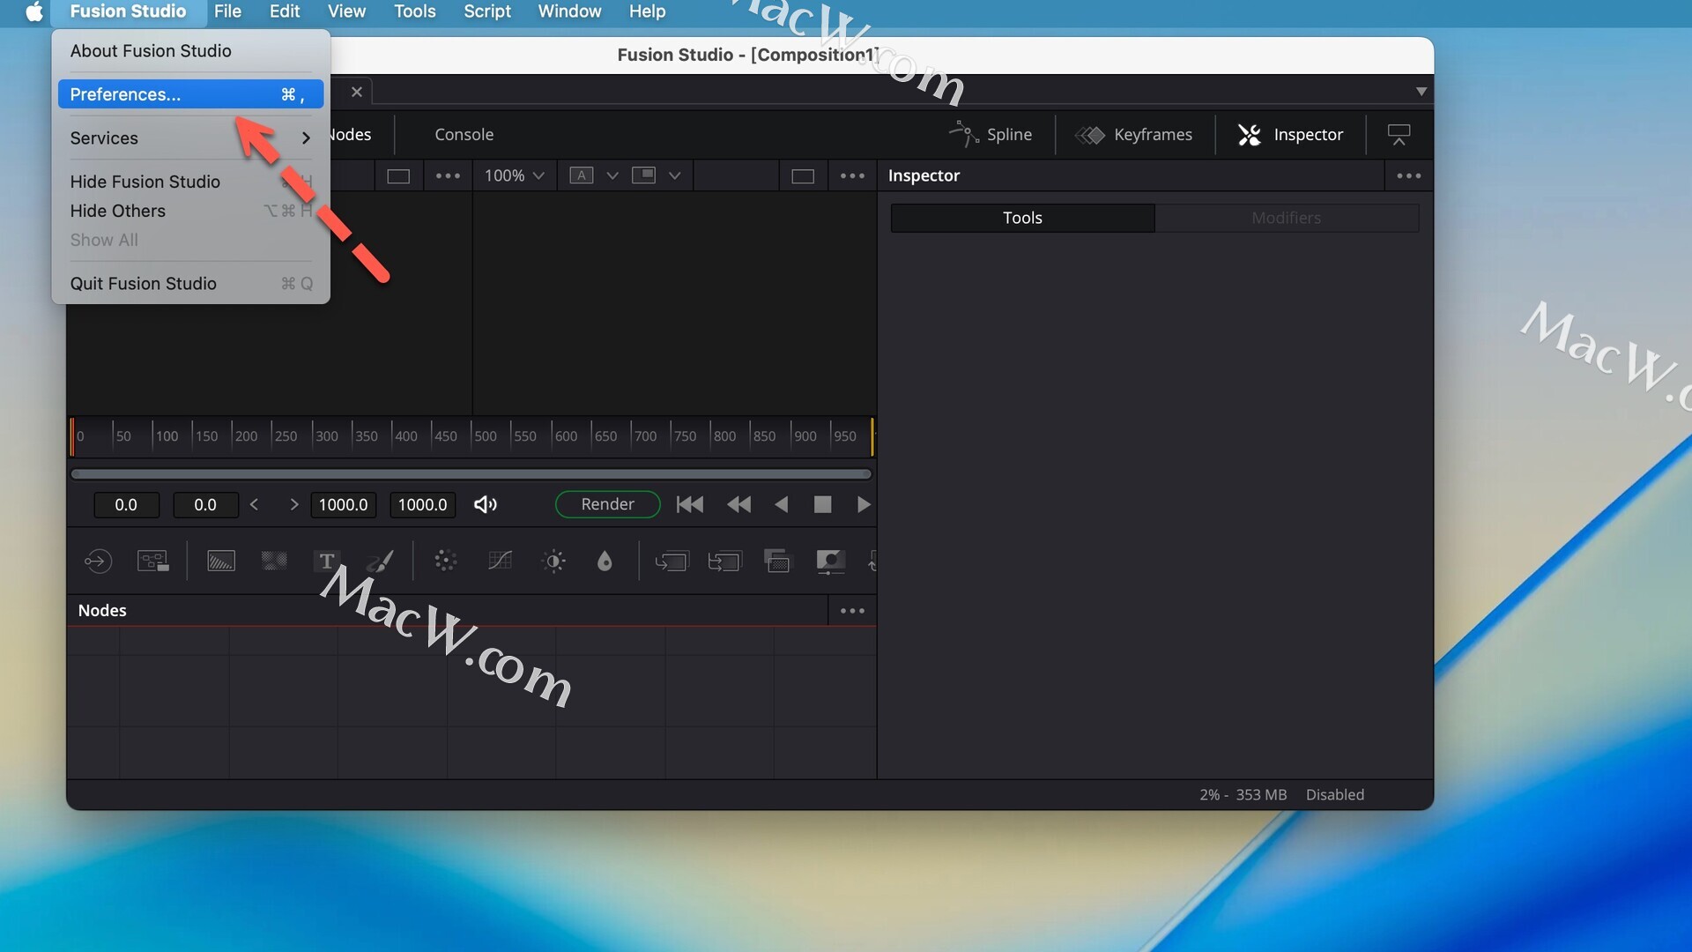The width and height of the screenshot is (1692, 952).
Task: Select the Modifiers tab in Inspector
Action: pyautogui.click(x=1287, y=218)
